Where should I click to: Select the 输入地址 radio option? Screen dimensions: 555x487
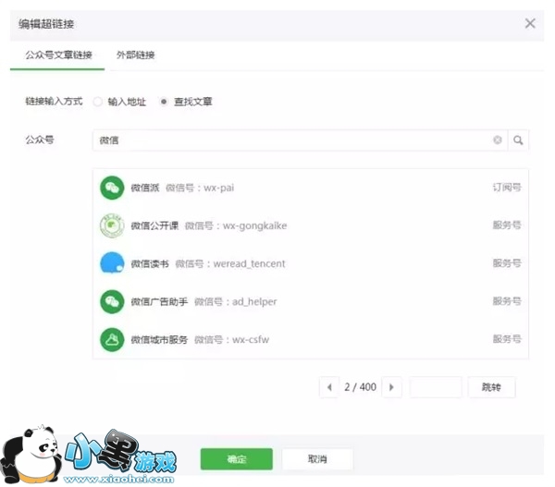[97, 102]
